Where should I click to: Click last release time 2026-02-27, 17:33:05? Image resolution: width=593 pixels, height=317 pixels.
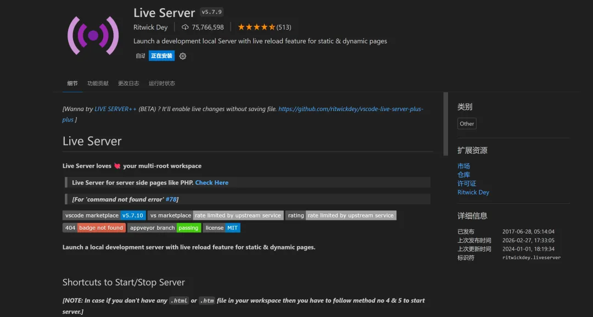528,240
